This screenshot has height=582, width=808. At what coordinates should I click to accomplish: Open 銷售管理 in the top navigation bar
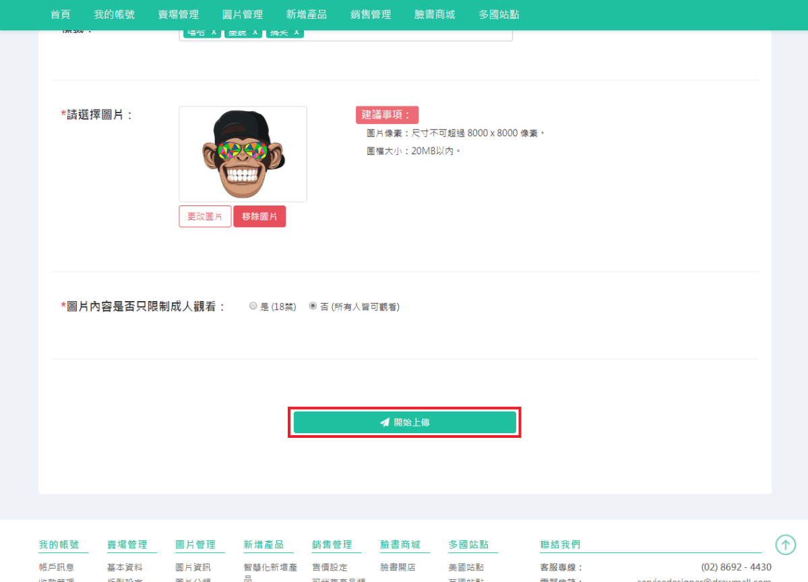point(371,14)
